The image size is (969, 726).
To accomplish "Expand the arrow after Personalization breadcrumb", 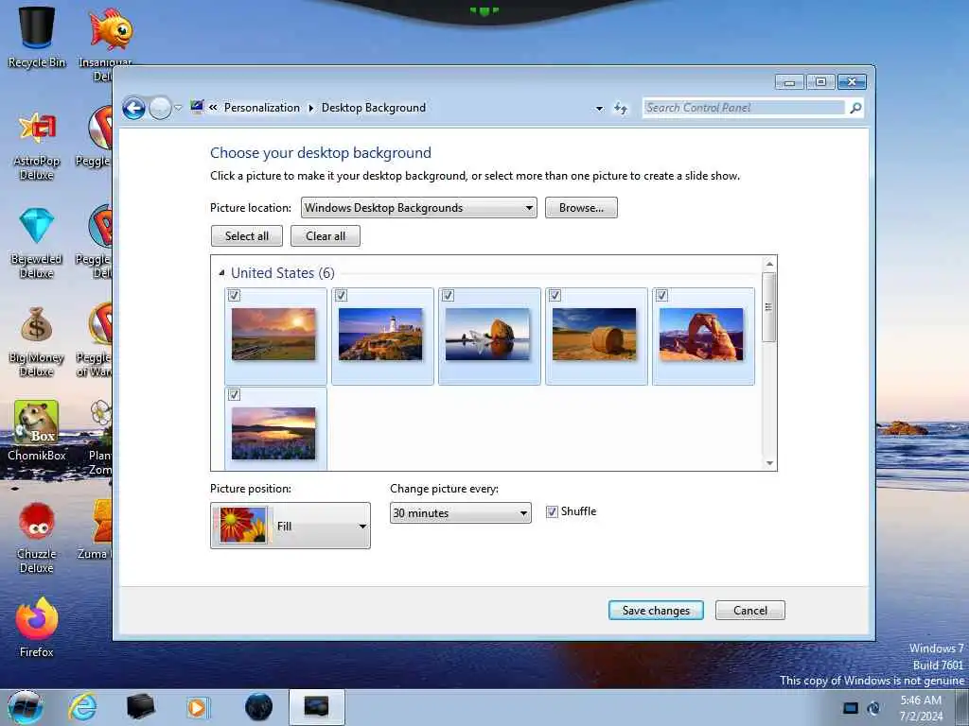I will (310, 108).
